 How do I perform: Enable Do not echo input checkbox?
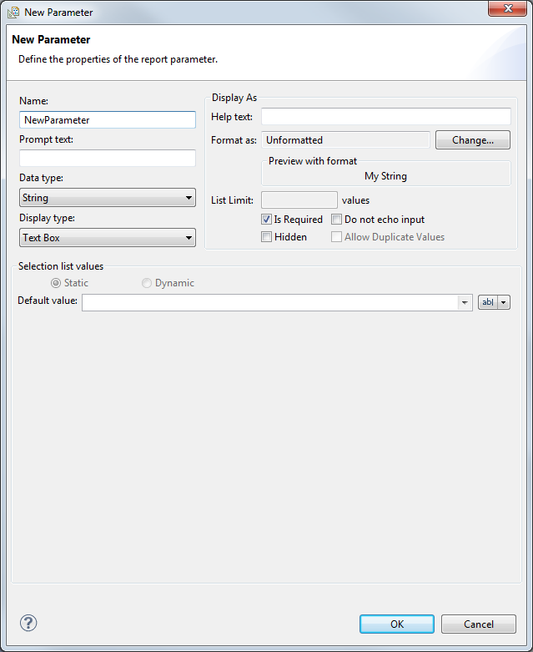pos(336,219)
